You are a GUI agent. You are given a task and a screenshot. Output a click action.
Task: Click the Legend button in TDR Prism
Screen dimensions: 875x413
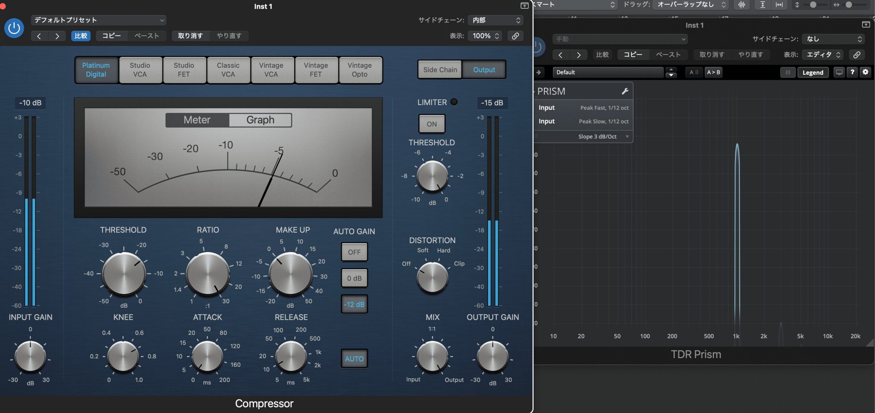pyautogui.click(x=812, y=72)
